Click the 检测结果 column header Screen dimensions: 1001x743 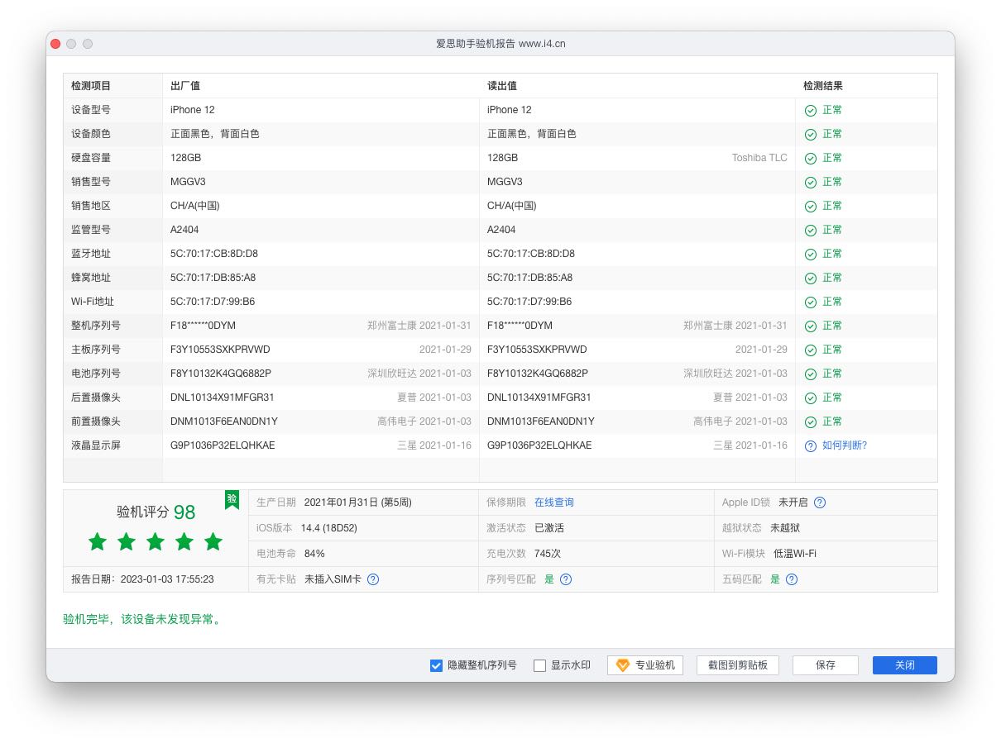[x=823, y=86]
